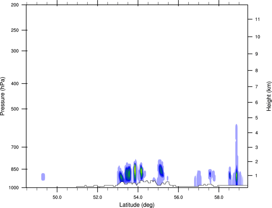The width and height of the screenshot is (272, 208).
Task: Select the 400 pressure tick label
Action: [x=15, y=84]
